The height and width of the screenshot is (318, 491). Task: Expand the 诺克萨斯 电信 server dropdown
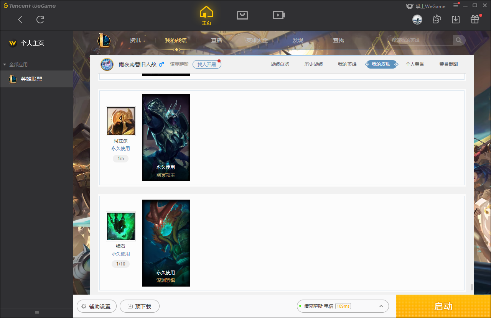tap(343, 306)
